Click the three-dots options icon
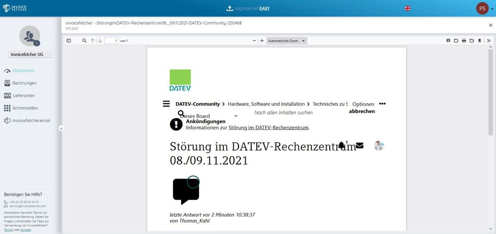Image resolution: width=496 pixels, height=234 pixels. 382,104
